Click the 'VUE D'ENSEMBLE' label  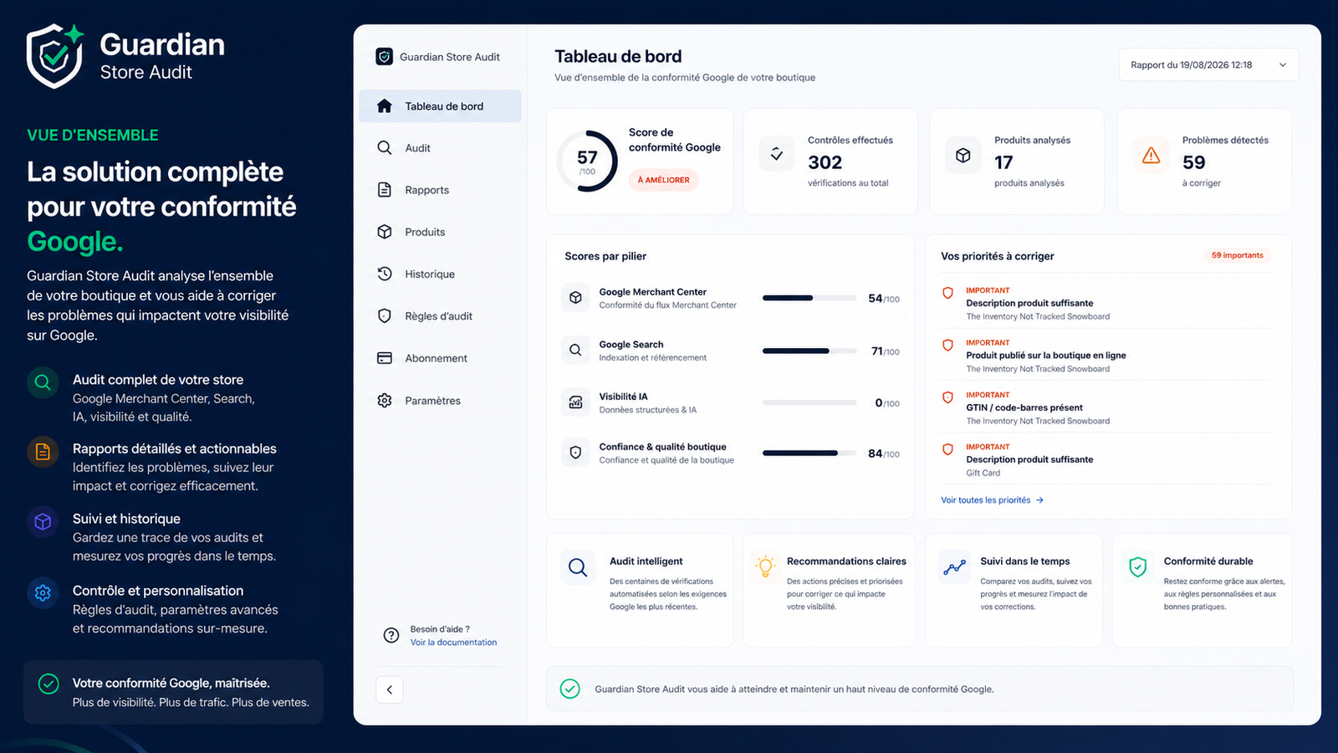tap(93, 135)
